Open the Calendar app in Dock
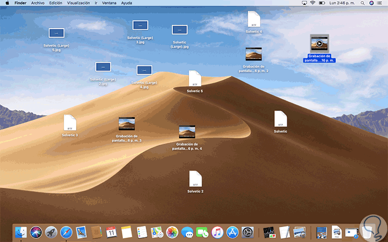Viewport: 388px width, 242px height. [112, 232]
